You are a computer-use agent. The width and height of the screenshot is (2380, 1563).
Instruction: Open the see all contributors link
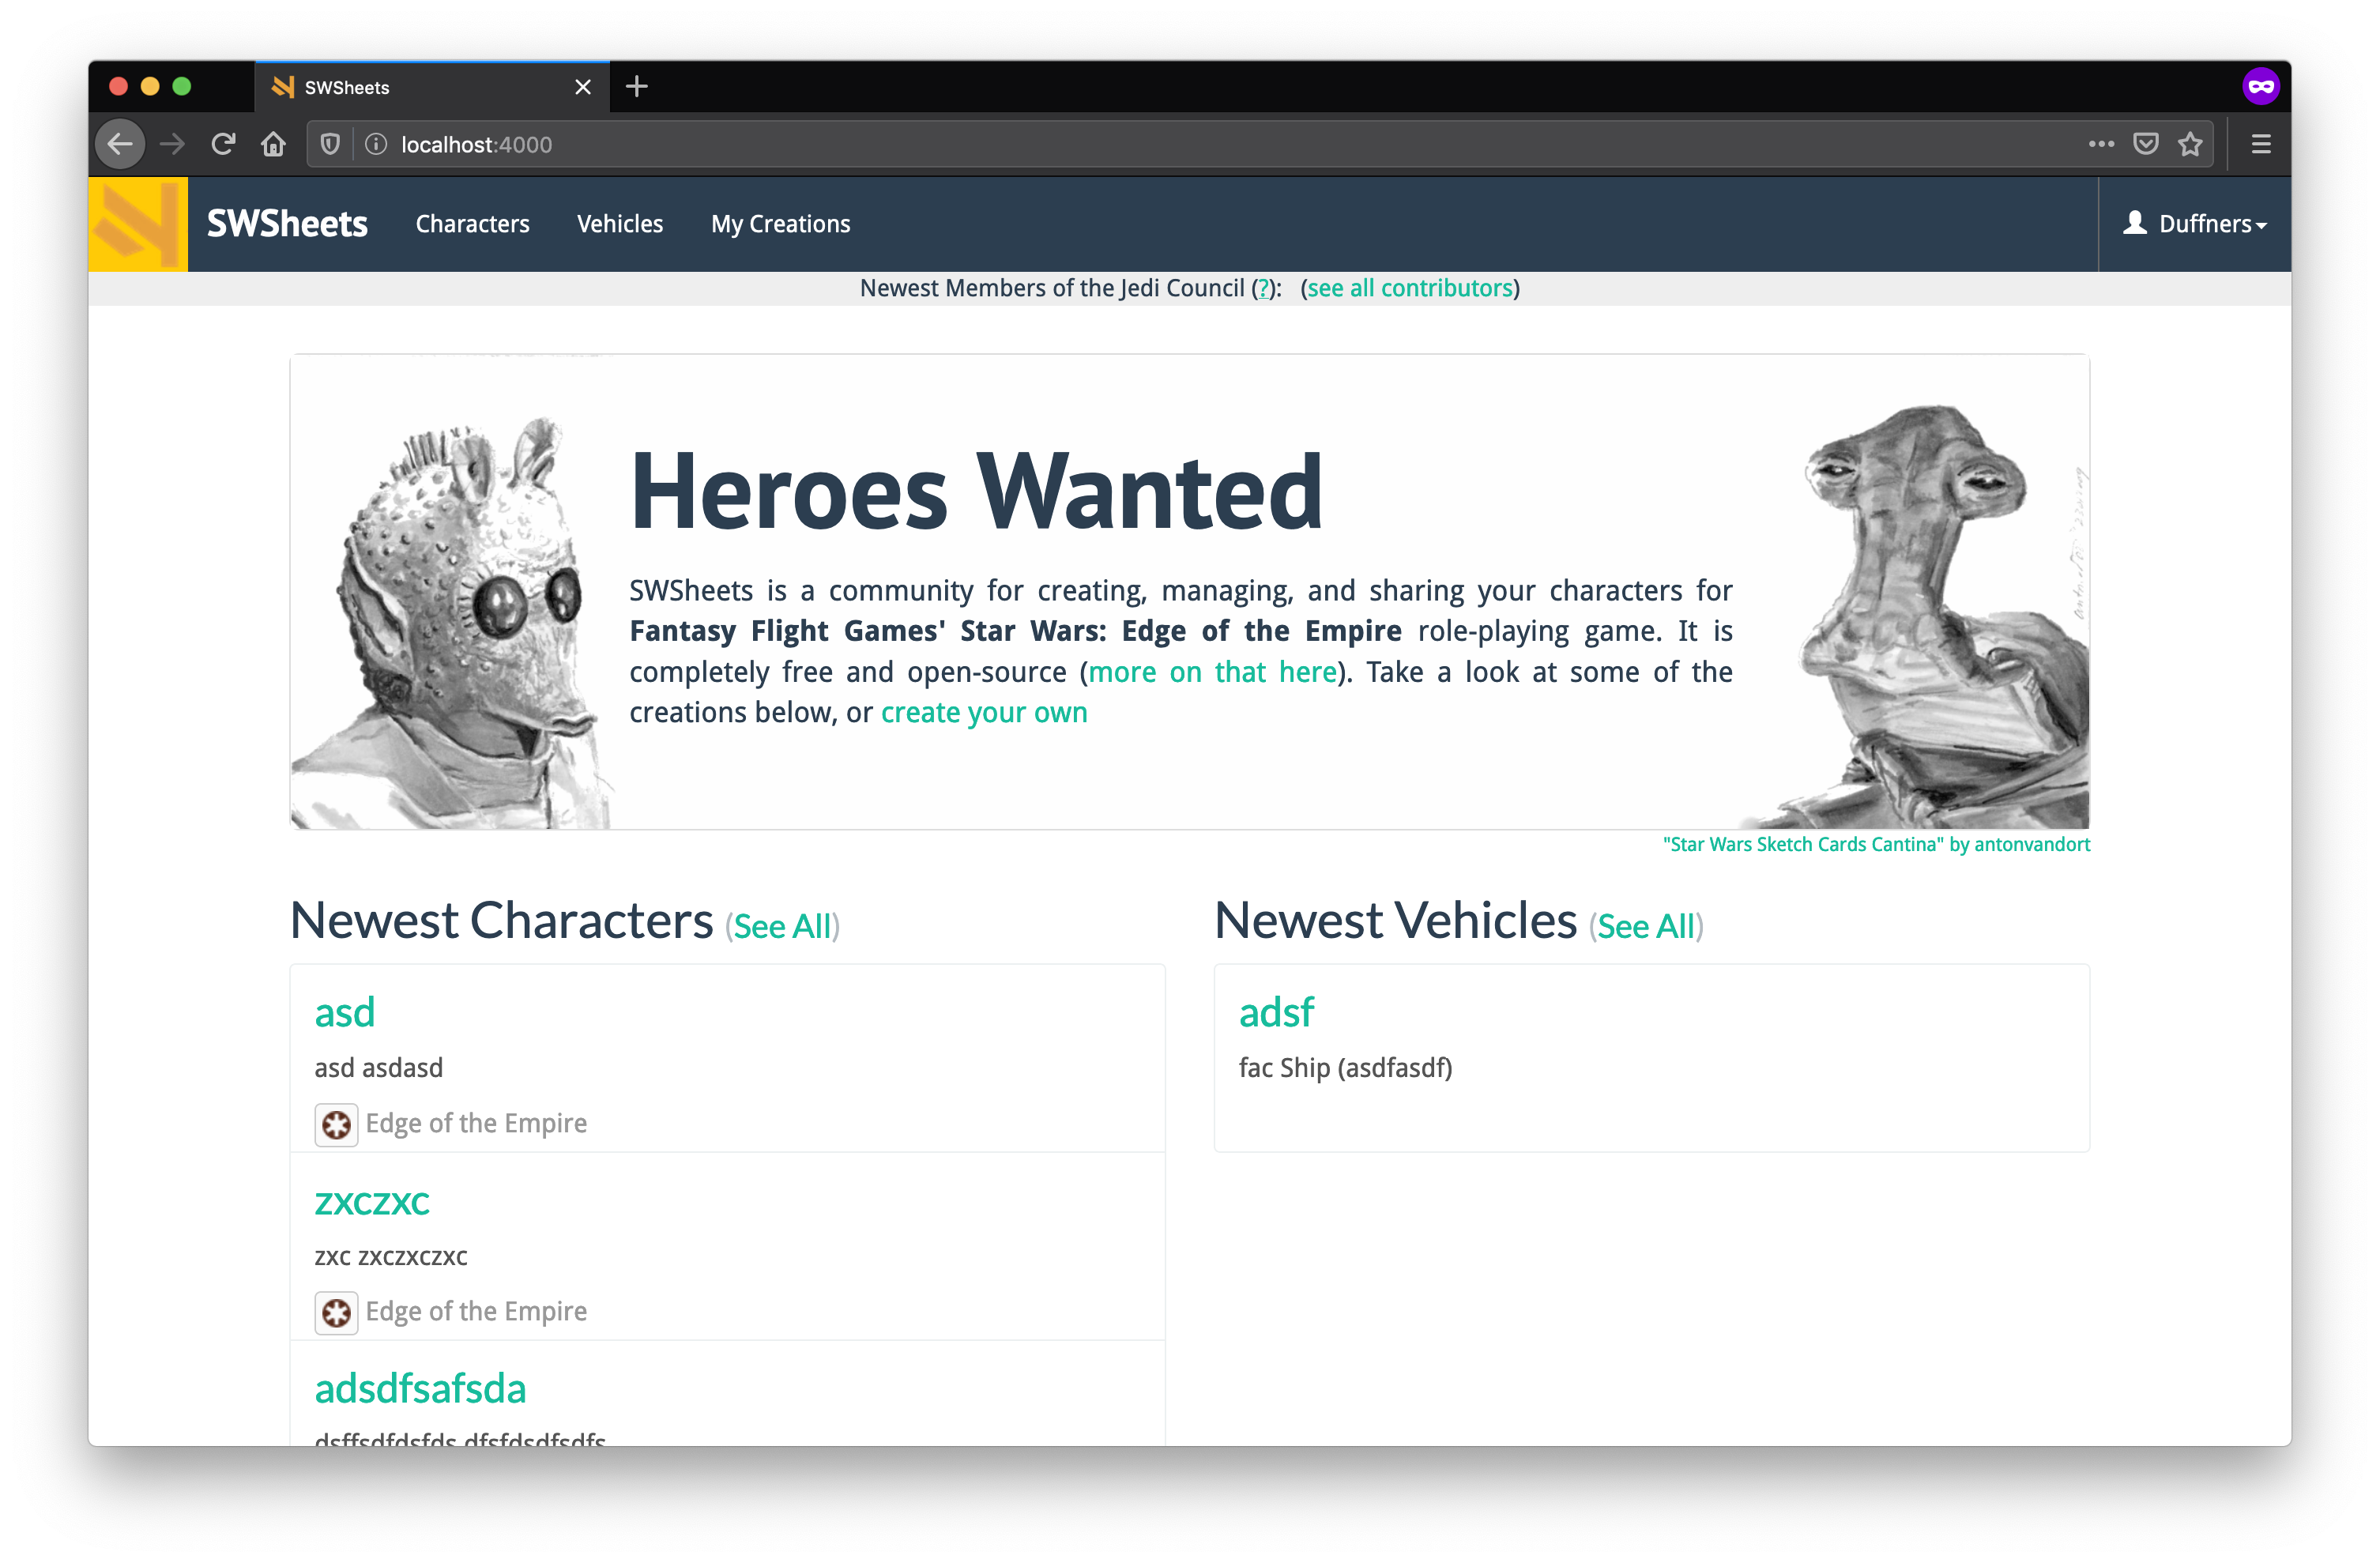[1410, 288]
